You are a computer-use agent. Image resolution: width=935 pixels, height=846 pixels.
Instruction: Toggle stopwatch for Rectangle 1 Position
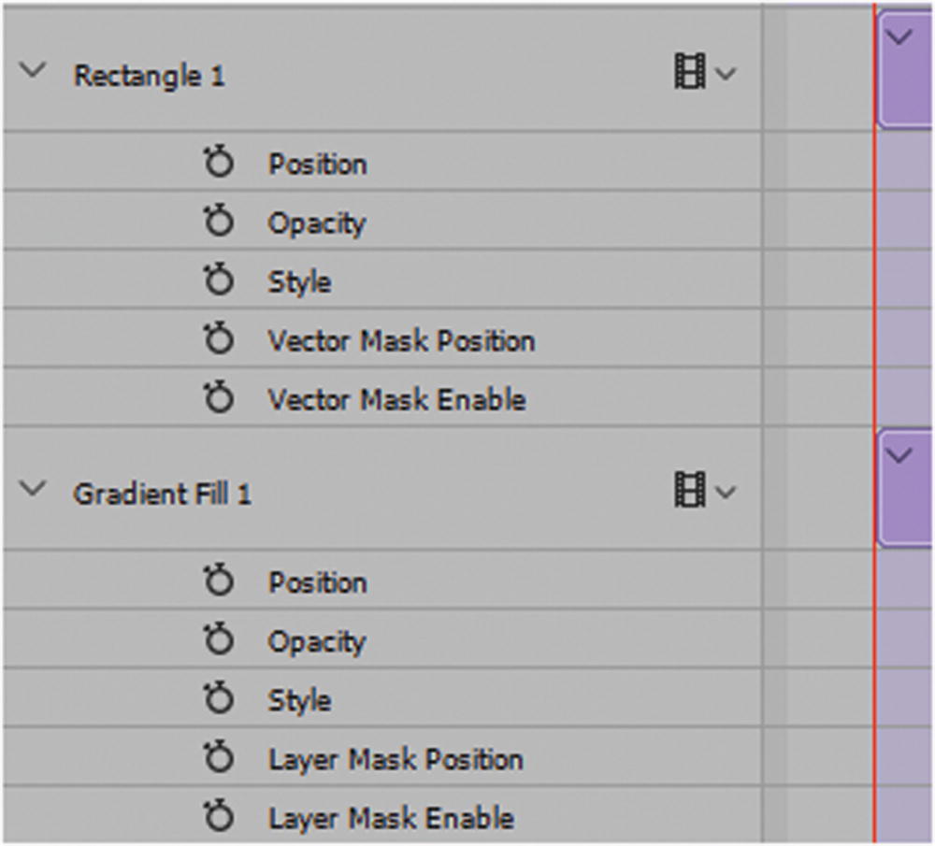[218, 165]
